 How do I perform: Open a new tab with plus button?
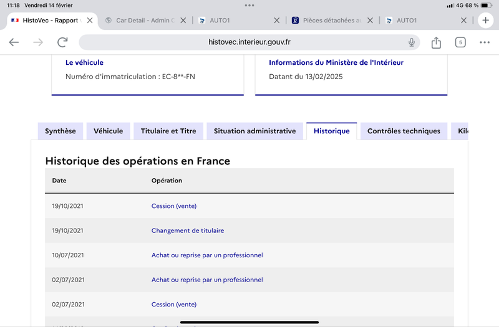click(x=486, y=21)
